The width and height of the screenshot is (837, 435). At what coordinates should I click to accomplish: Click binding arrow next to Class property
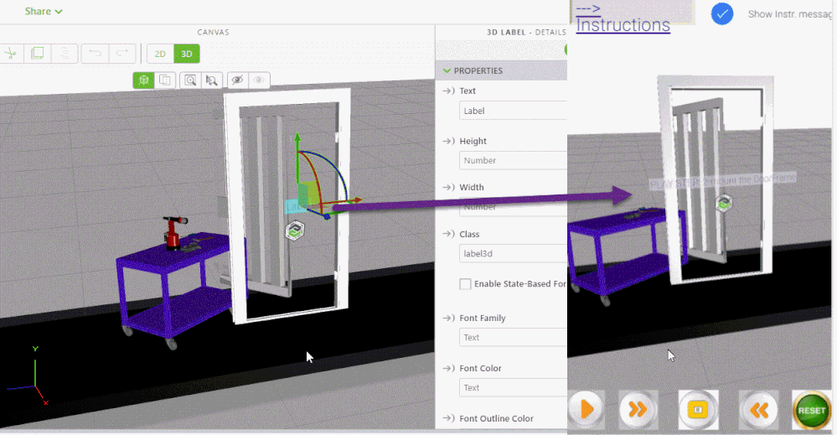coord(448,234)
